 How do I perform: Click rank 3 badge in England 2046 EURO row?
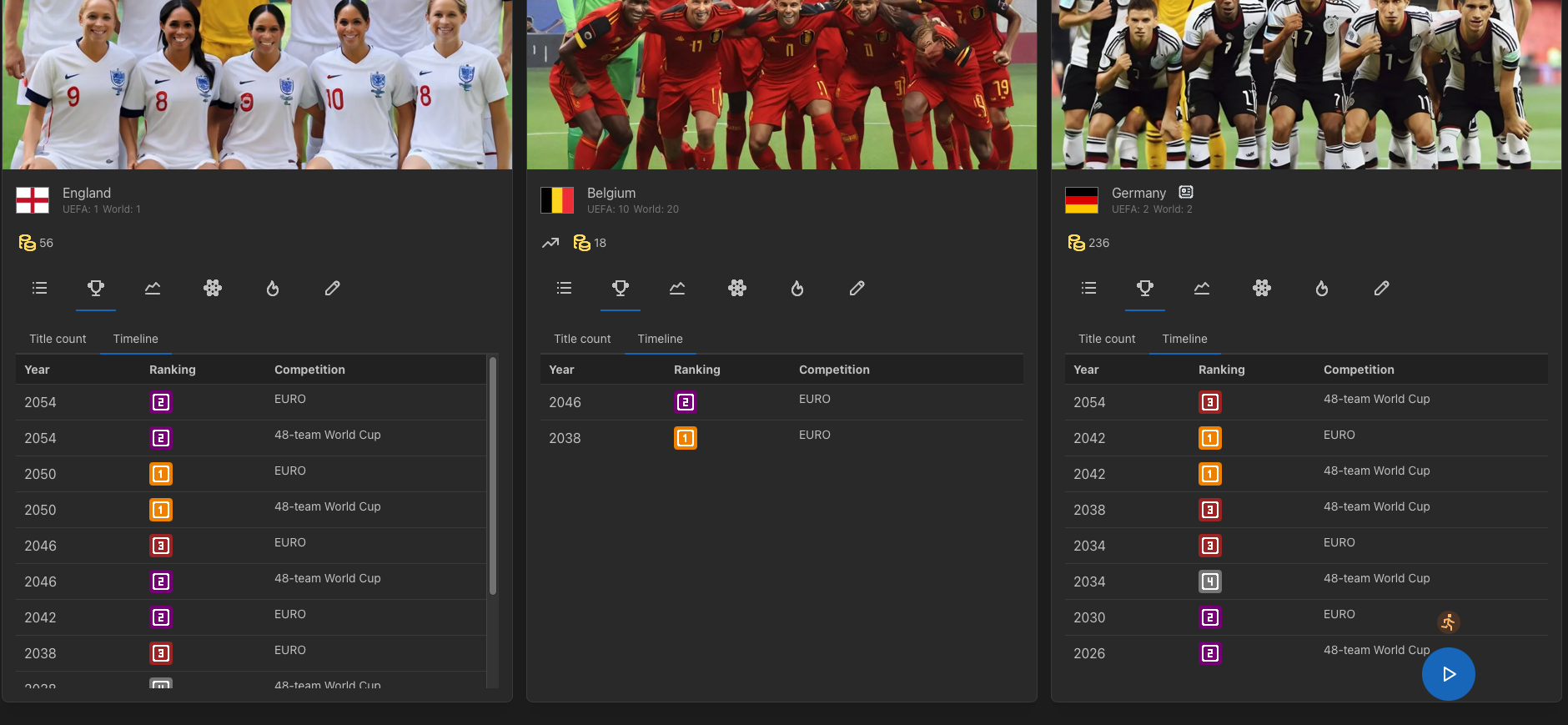[x=161, y=546]
